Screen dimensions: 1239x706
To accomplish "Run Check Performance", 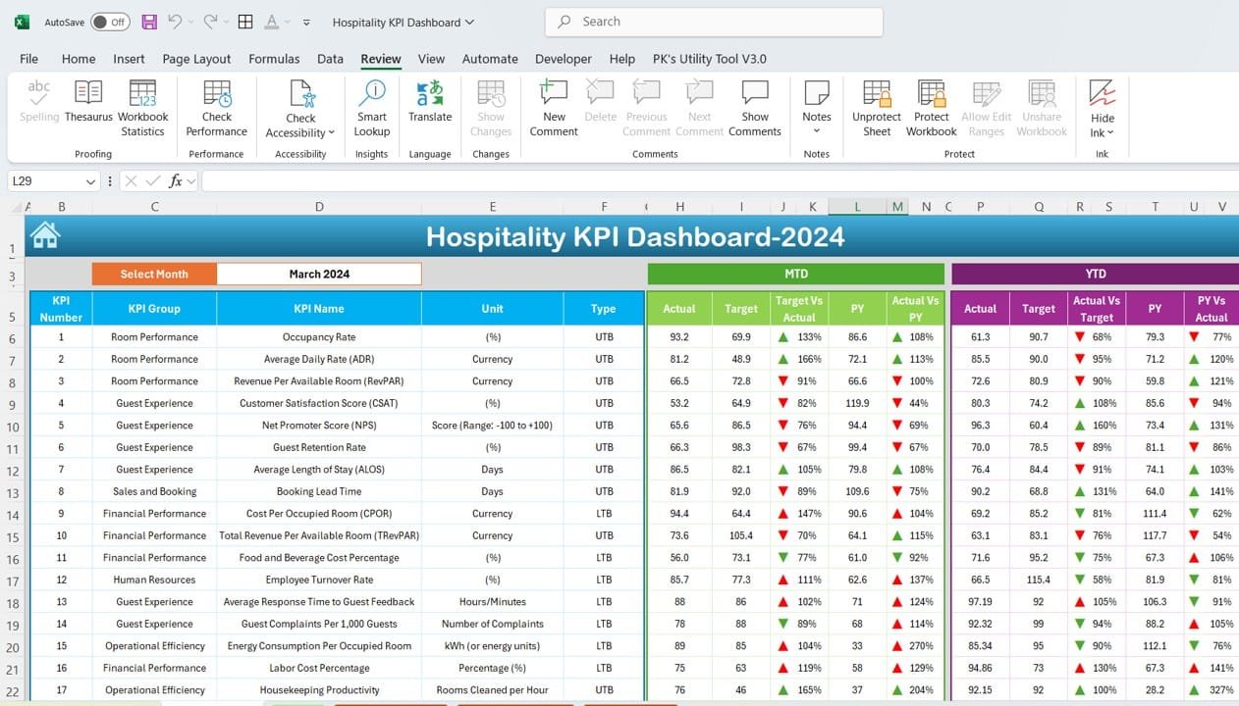I will (x=216, y=106).
